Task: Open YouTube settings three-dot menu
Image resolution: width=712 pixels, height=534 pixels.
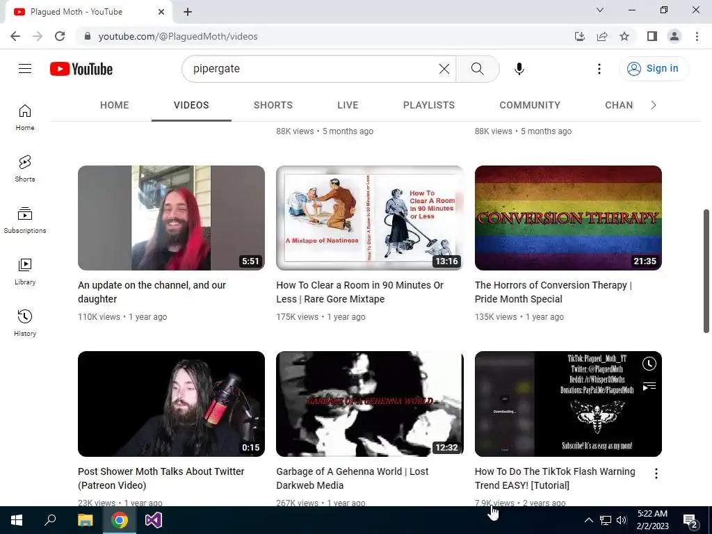Action: point(599,69)
